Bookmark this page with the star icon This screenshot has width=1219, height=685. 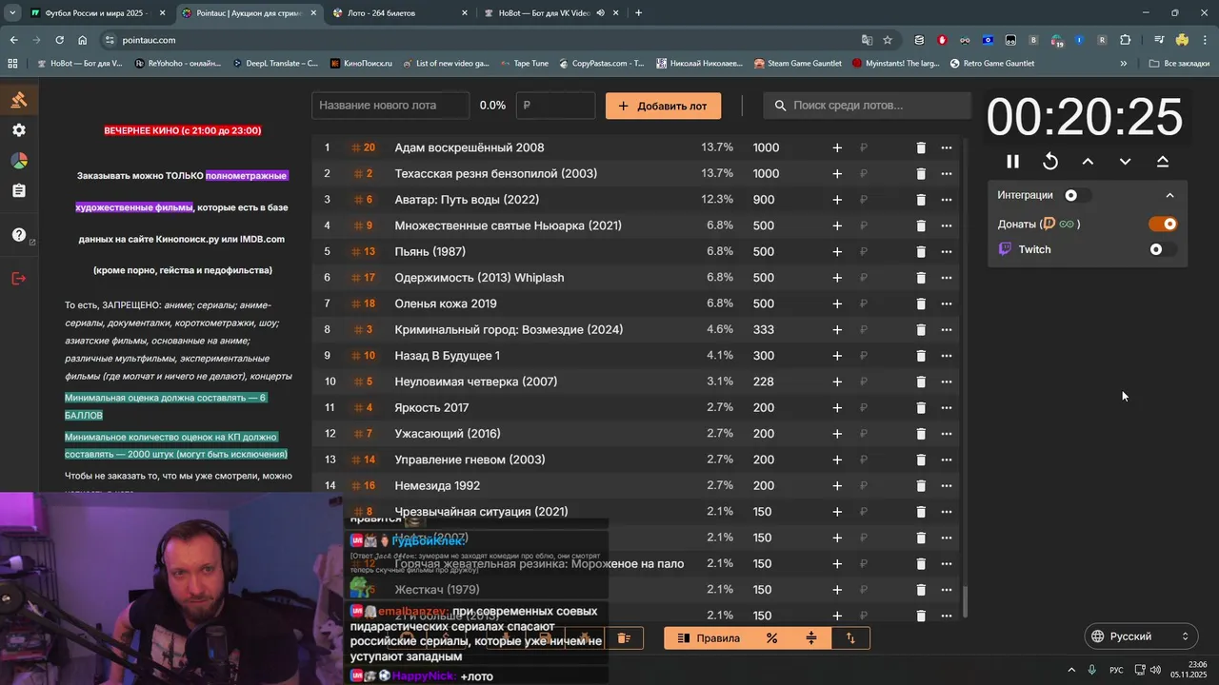point(888,40)
